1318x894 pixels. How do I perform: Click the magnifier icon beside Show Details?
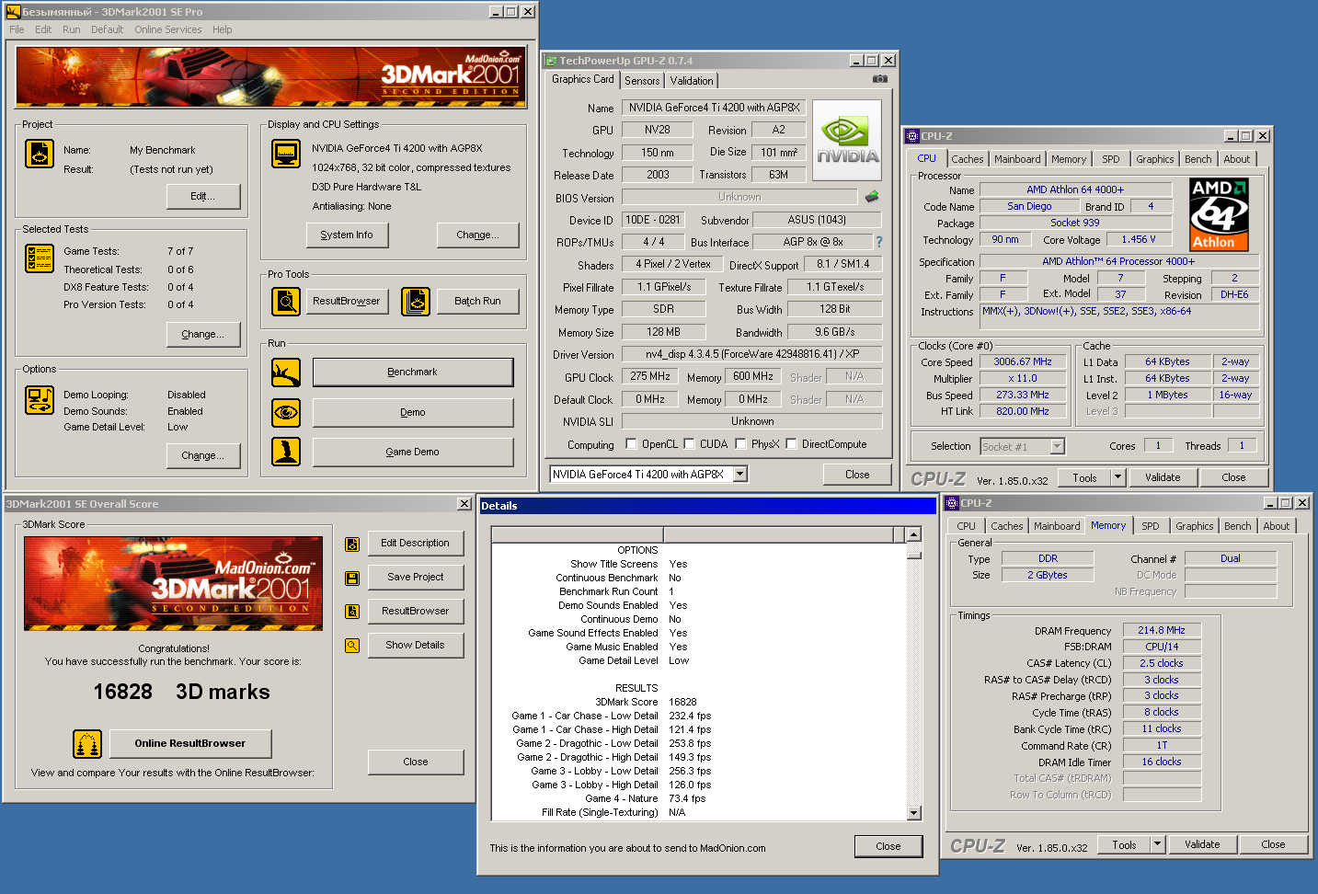tap(351, 646)
